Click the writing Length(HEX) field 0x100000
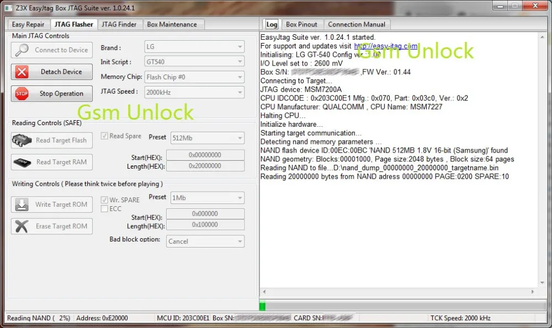Image resolution: width=552 pixels, height=328 pixels. click(x=205, y=225)
